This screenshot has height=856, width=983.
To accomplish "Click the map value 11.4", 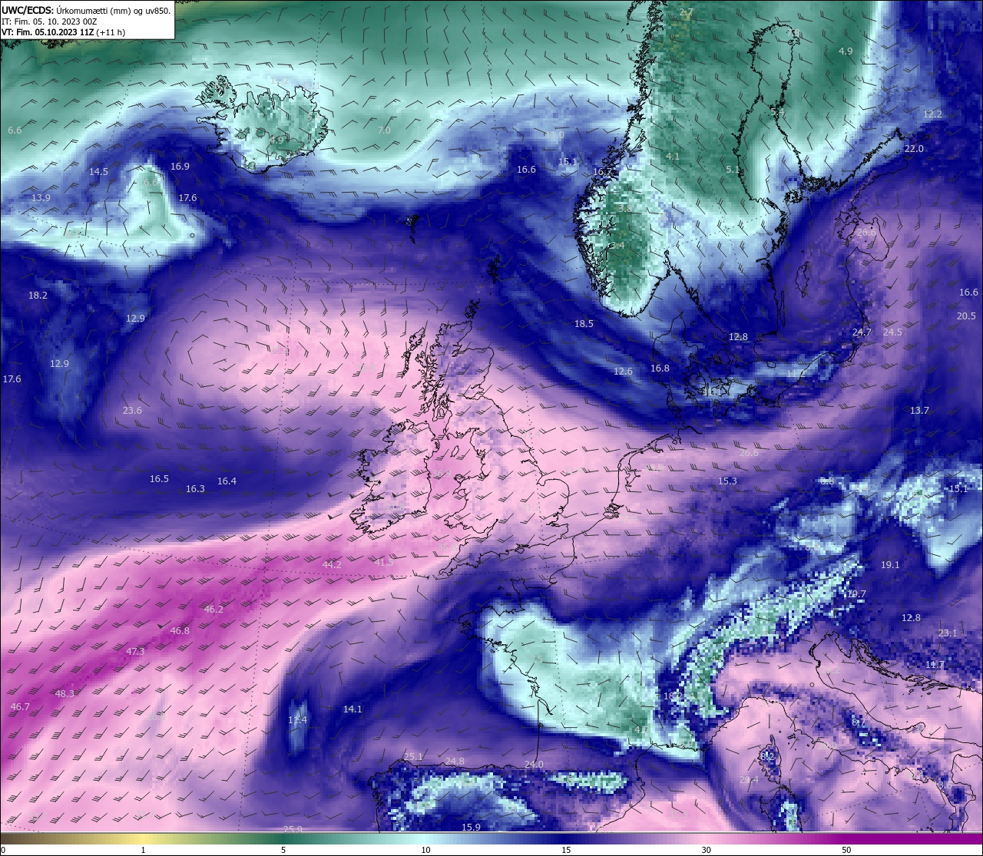I will pyautogui.click(x=297, y=719).
